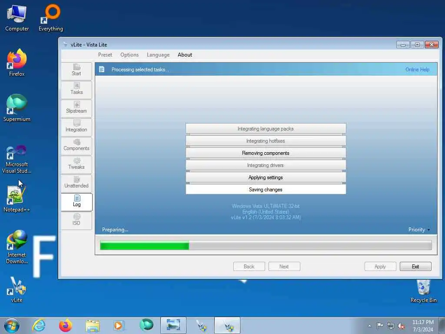
Task: Exit vLite with the Exit button
Action: pos(415,267)
